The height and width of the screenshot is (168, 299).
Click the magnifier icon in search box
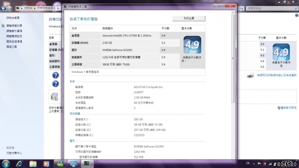click(x=296, y=8)
